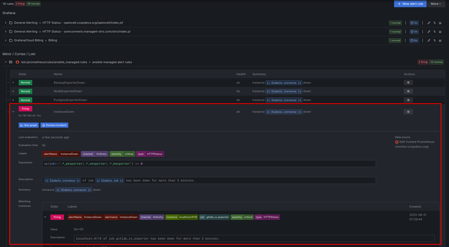Click export icon for somconnexio HTTP Status group
Screen dimensions: 449x247
(440, 32)
